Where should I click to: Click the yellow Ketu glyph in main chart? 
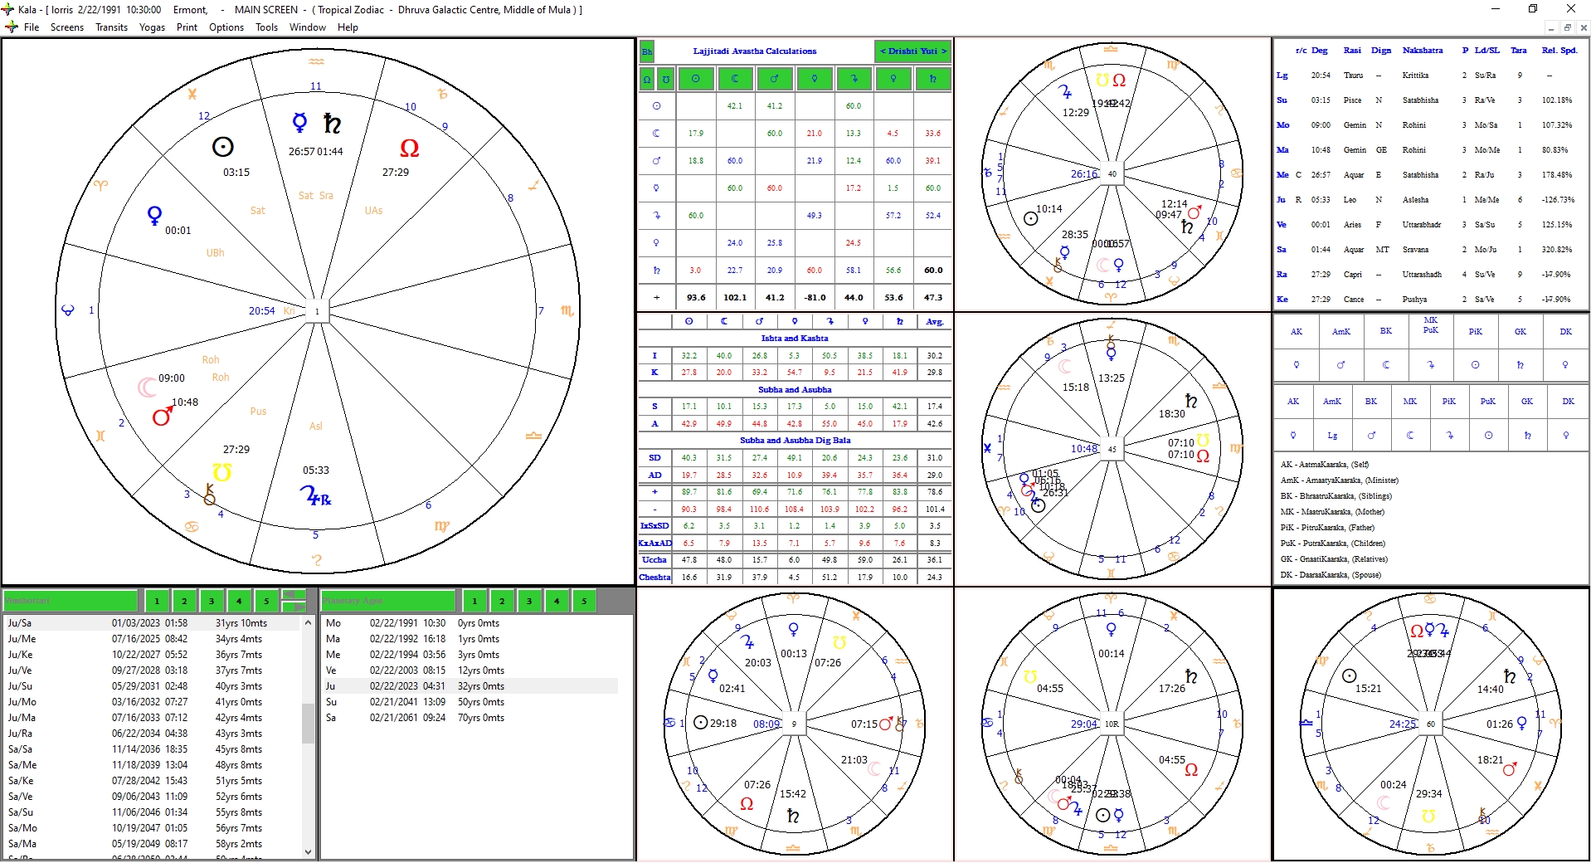221,473
